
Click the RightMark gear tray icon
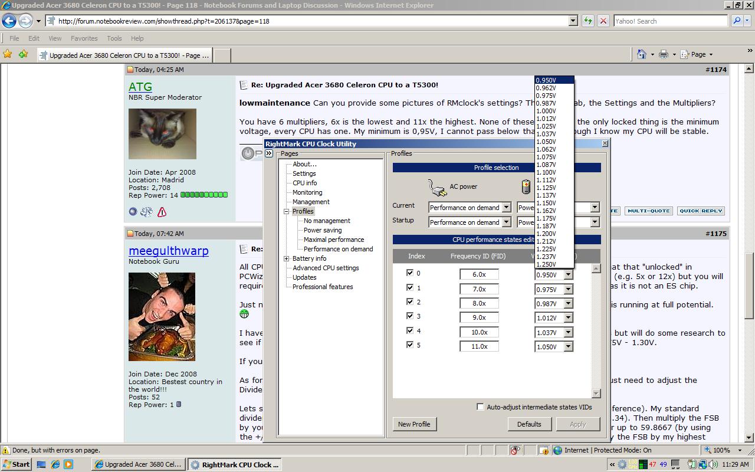[622, 464]
